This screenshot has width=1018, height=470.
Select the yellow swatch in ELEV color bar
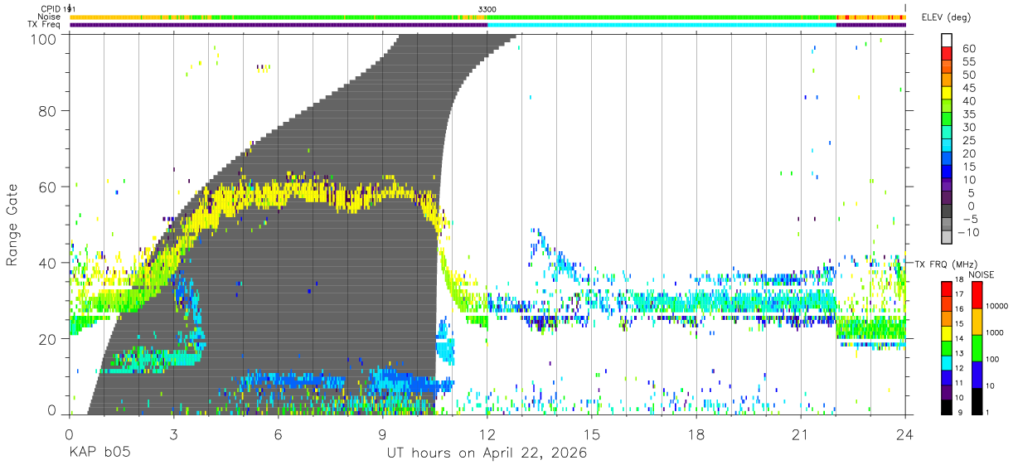[x=948, y=92]
